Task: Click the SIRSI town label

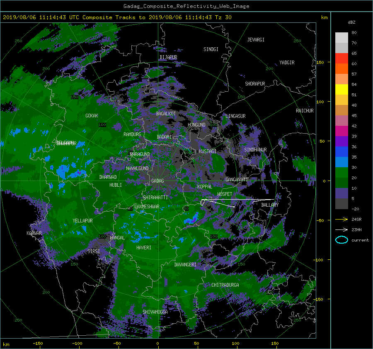Action: click(94, 251)
